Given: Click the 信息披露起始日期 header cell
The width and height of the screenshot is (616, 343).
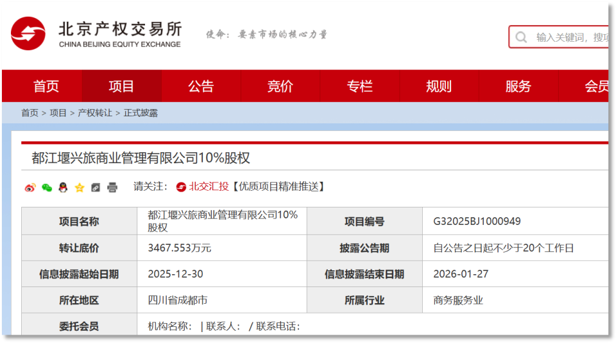Looking at the screenshot, I should point(80,274).
